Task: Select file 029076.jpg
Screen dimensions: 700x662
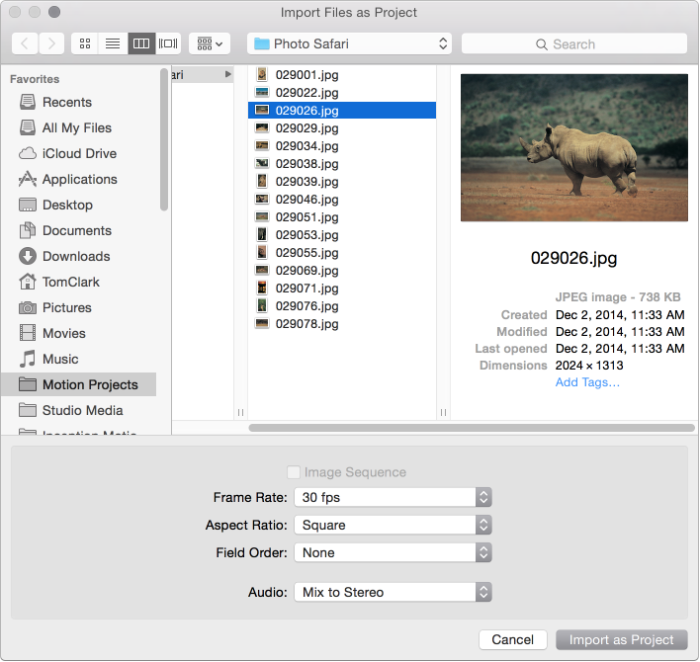Action: (342, 306)
